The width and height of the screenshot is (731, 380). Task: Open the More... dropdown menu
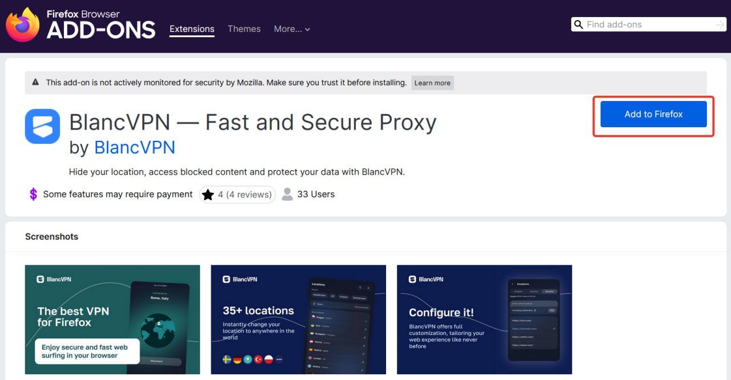coord(292,29)
